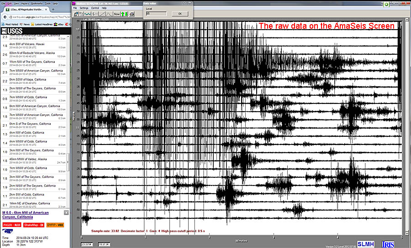Click the first AmaSeis toolbar icon (station/open)
Image resolution: width=411 pixels, height=248 pixels.
76,14
